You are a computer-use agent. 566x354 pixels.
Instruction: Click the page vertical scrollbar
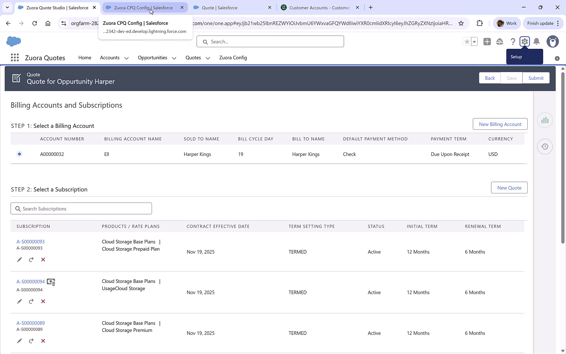click(x=563, y=157)
